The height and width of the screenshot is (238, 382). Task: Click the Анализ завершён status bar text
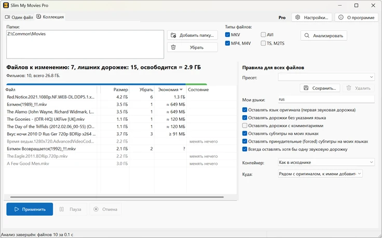point(37,234)
